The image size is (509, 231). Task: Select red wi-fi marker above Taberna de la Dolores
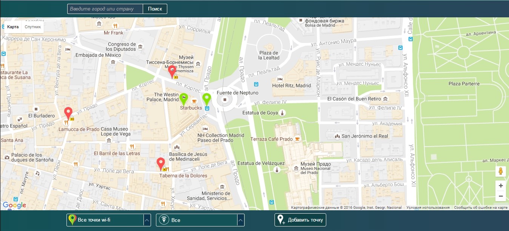click(x=161, y=164)
